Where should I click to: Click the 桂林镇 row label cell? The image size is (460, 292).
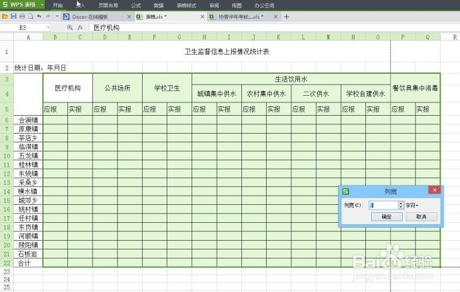[28, 165]
